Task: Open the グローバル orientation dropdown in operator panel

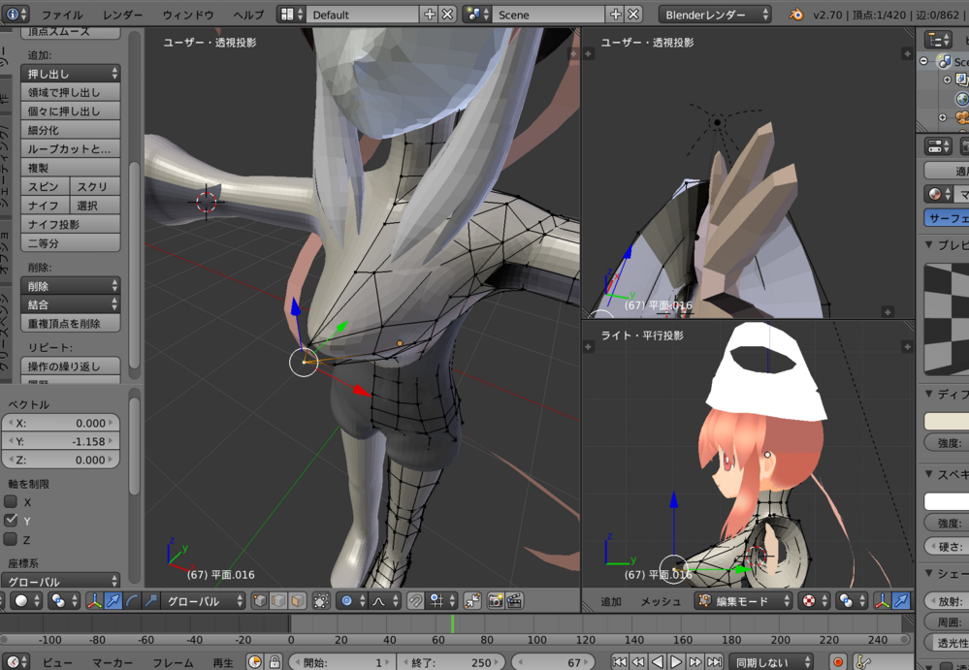Action: [60, 581]
